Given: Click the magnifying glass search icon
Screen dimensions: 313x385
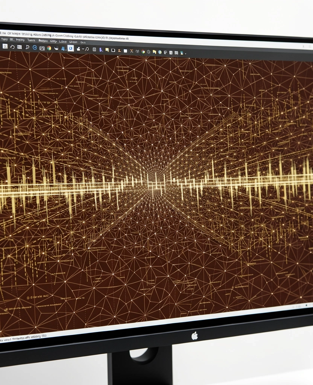Looking at the screenshot, I should point(87,49).
